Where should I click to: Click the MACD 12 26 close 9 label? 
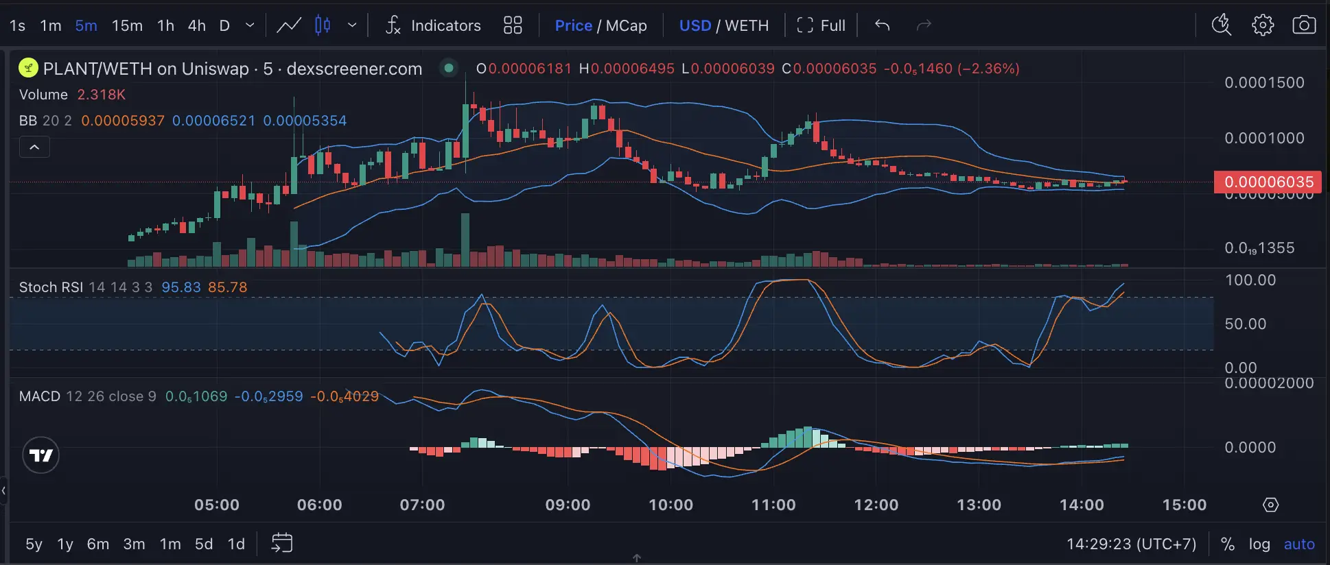coord(87,396)
